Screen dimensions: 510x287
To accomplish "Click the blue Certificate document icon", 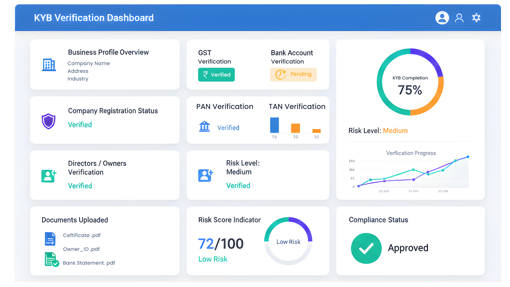I will 50,238.
